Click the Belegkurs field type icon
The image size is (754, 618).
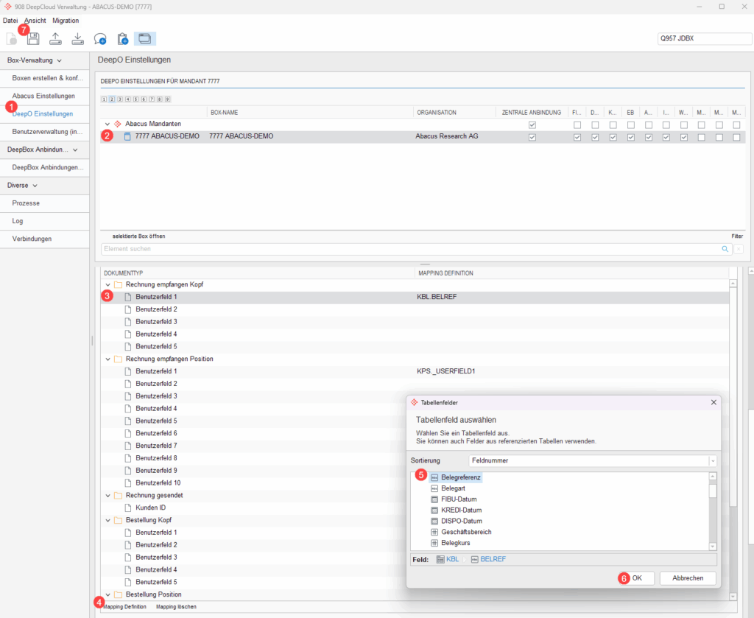tap(434, 543)
